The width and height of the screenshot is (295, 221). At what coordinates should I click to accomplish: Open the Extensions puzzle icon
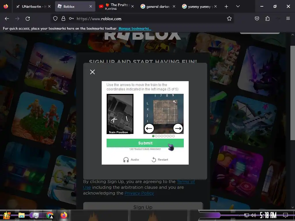point(267,19)
